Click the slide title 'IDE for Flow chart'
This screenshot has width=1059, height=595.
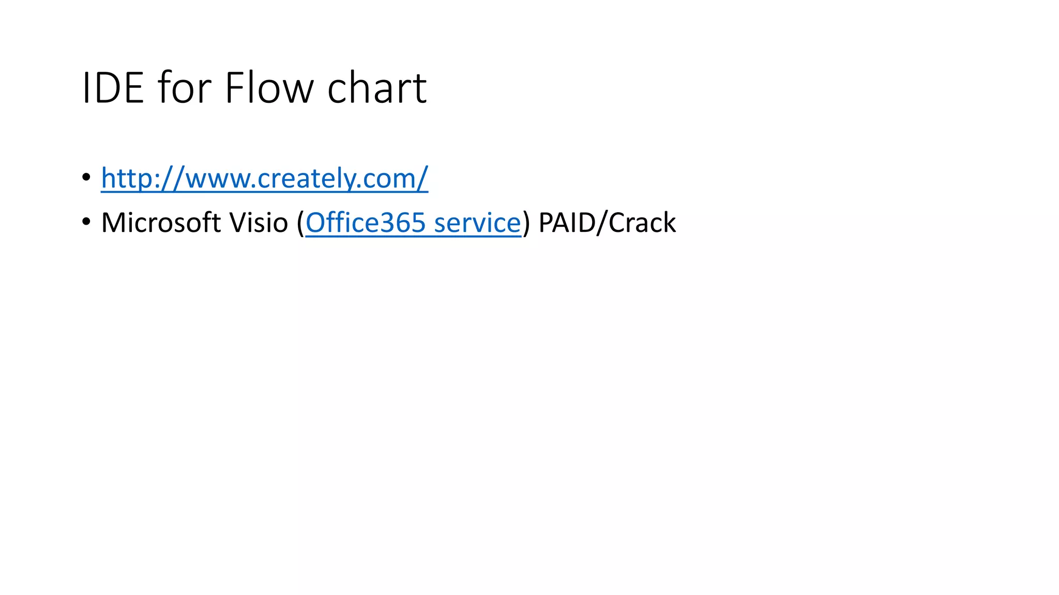point(254,88)
